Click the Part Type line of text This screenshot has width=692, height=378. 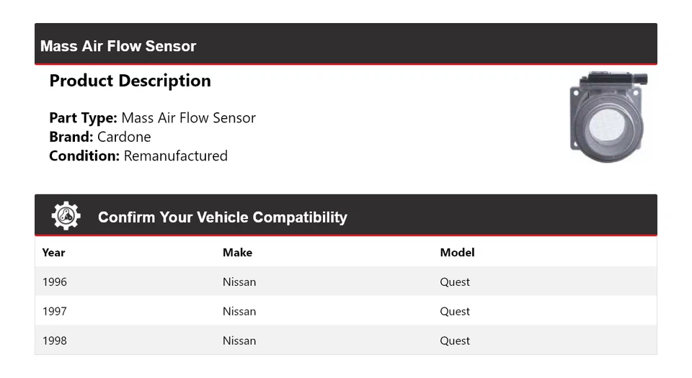(x=152, y=118)
